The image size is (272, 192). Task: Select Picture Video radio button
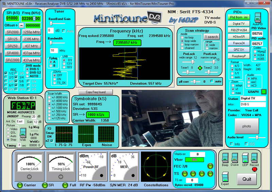click(x=8, y=129)
